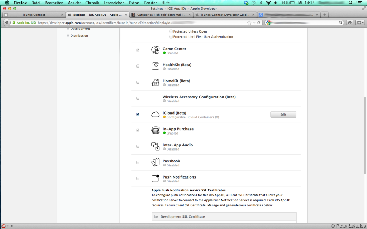This screenshot has height=229, width=367.
Task: Click the green Apple Inc. lock badge
Action: tap(24, 23)
